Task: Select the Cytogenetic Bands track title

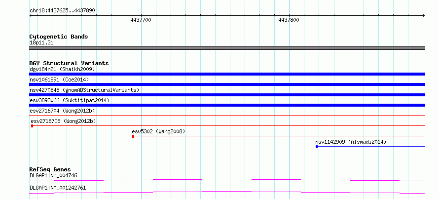Action: click(x=59, y=37)
